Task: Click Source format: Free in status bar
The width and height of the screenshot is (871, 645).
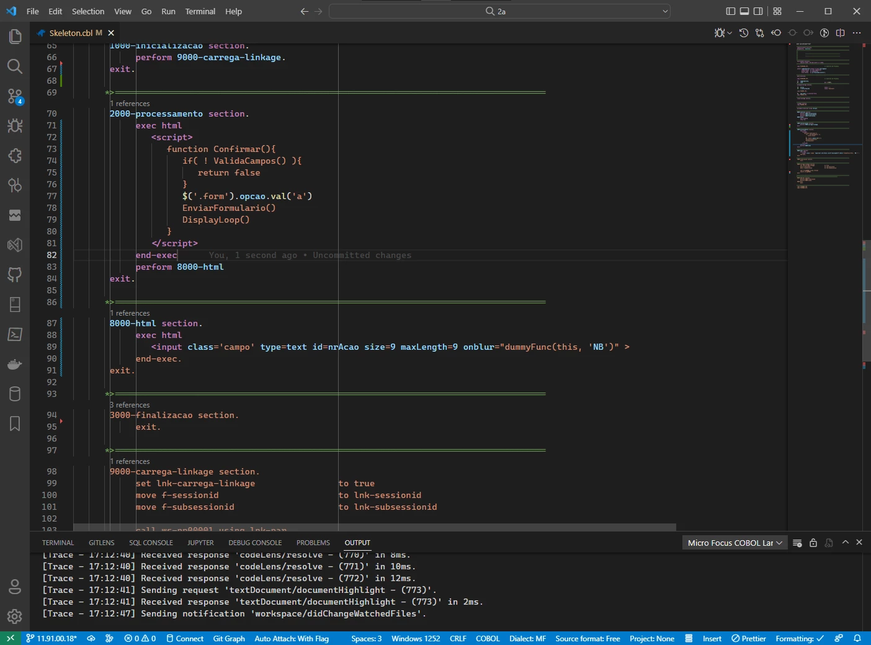Action: 587,638
